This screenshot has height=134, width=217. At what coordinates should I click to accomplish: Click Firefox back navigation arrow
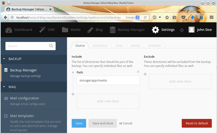[5, 18]
